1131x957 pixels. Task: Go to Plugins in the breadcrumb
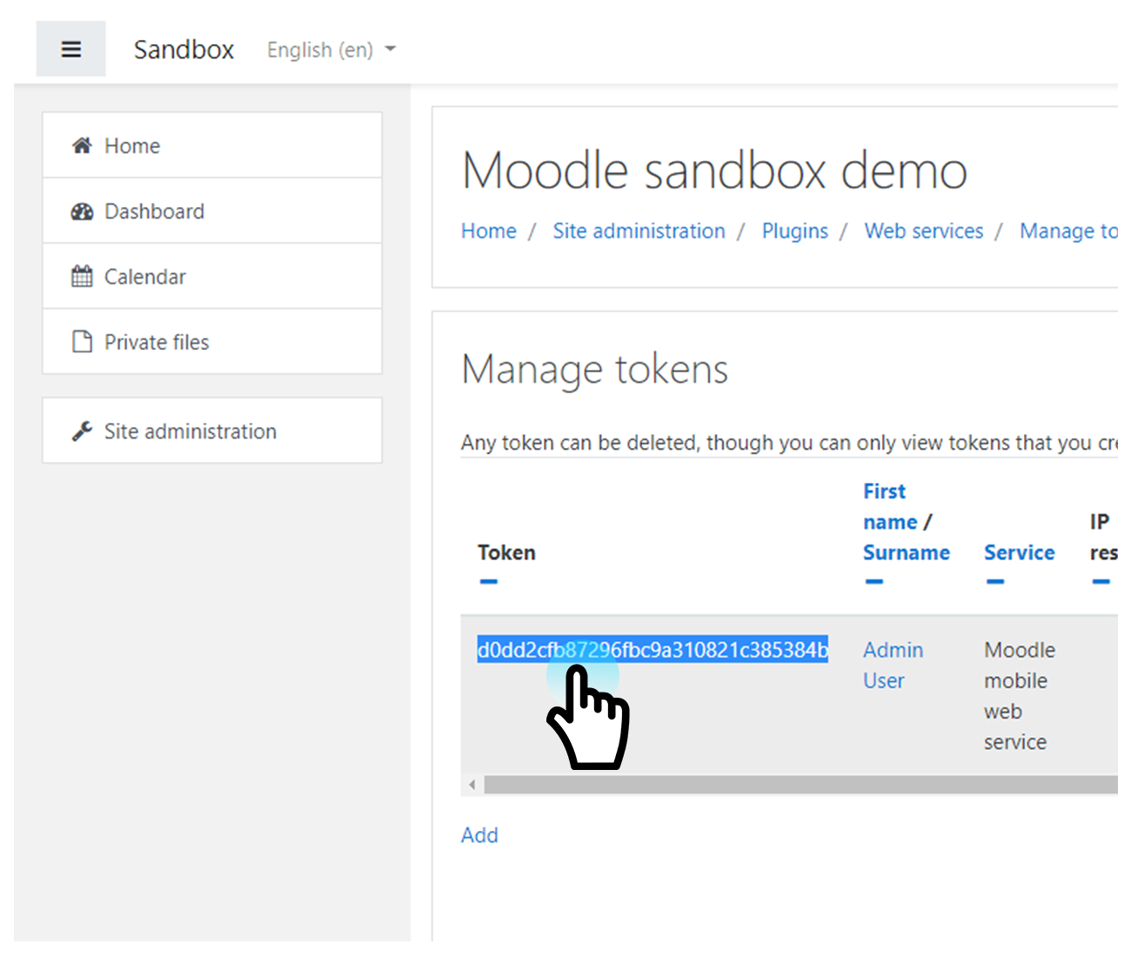[x=794, y=231]
